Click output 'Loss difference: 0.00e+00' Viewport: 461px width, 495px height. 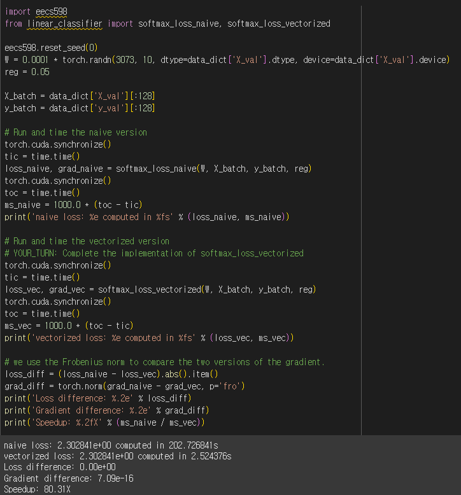click(x=60, y=467)
